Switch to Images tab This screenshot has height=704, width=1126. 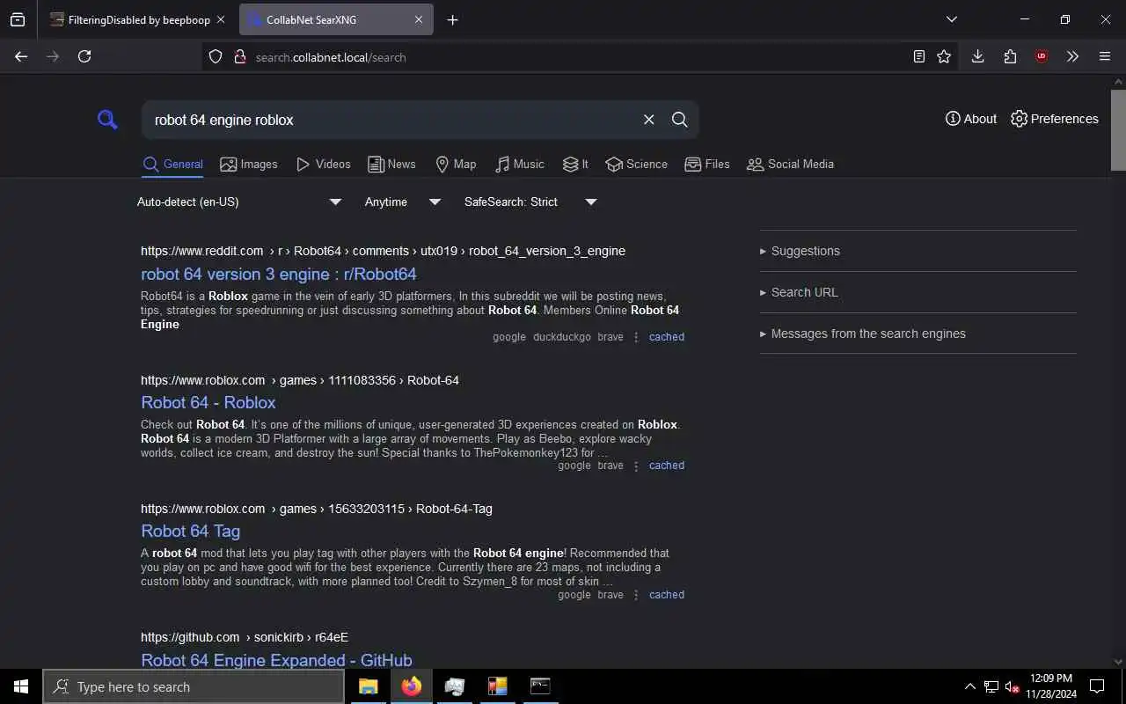[249, 165]
